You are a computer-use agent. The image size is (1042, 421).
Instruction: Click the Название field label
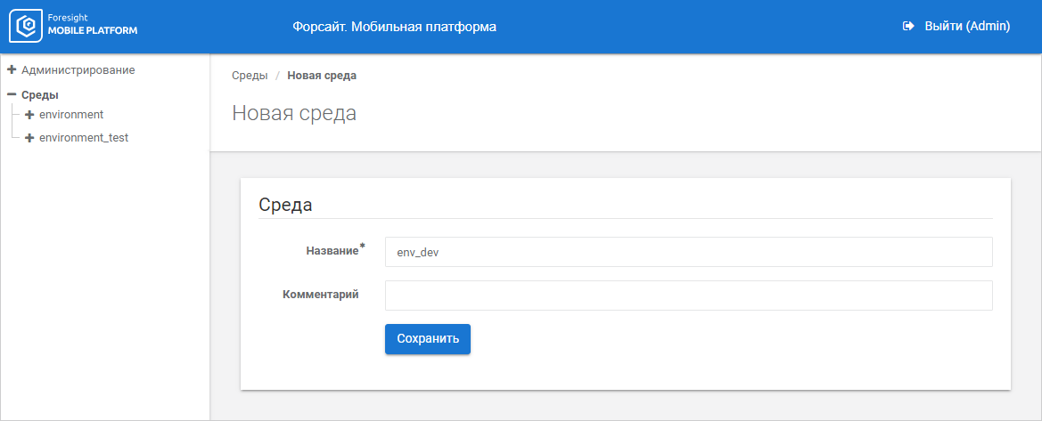pos(332,252)
